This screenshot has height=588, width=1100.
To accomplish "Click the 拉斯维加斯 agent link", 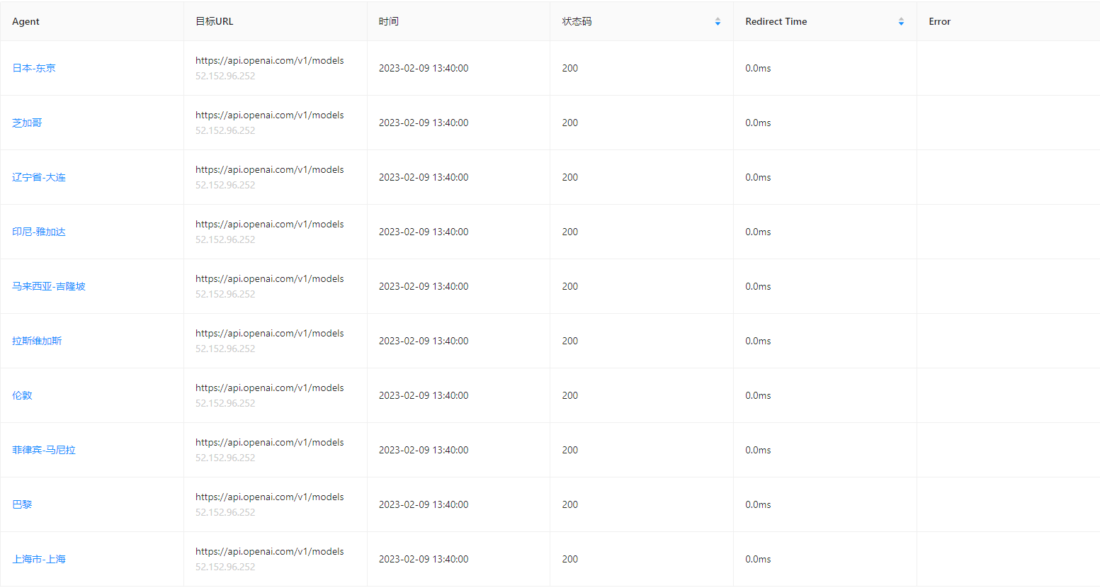I will coord(37,341).
